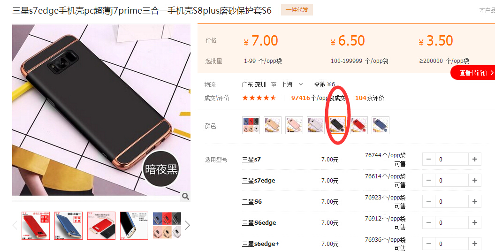Select the gold color option swatch

point(273,125)
